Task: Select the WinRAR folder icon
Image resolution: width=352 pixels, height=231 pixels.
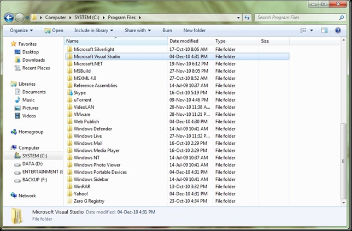Action: [x=70, y=186]
